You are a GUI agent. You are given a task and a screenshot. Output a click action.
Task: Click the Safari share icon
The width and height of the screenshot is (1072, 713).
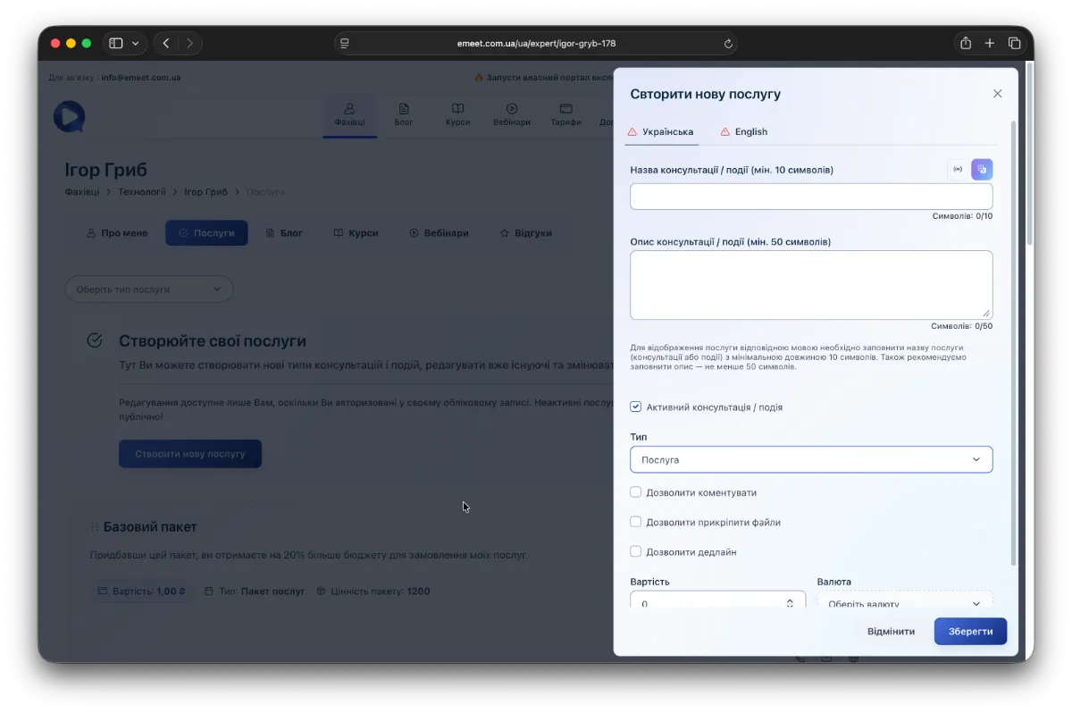(966, 43)
